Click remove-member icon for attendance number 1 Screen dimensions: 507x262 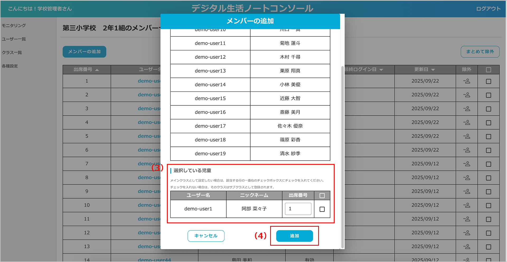coord(467,81)
